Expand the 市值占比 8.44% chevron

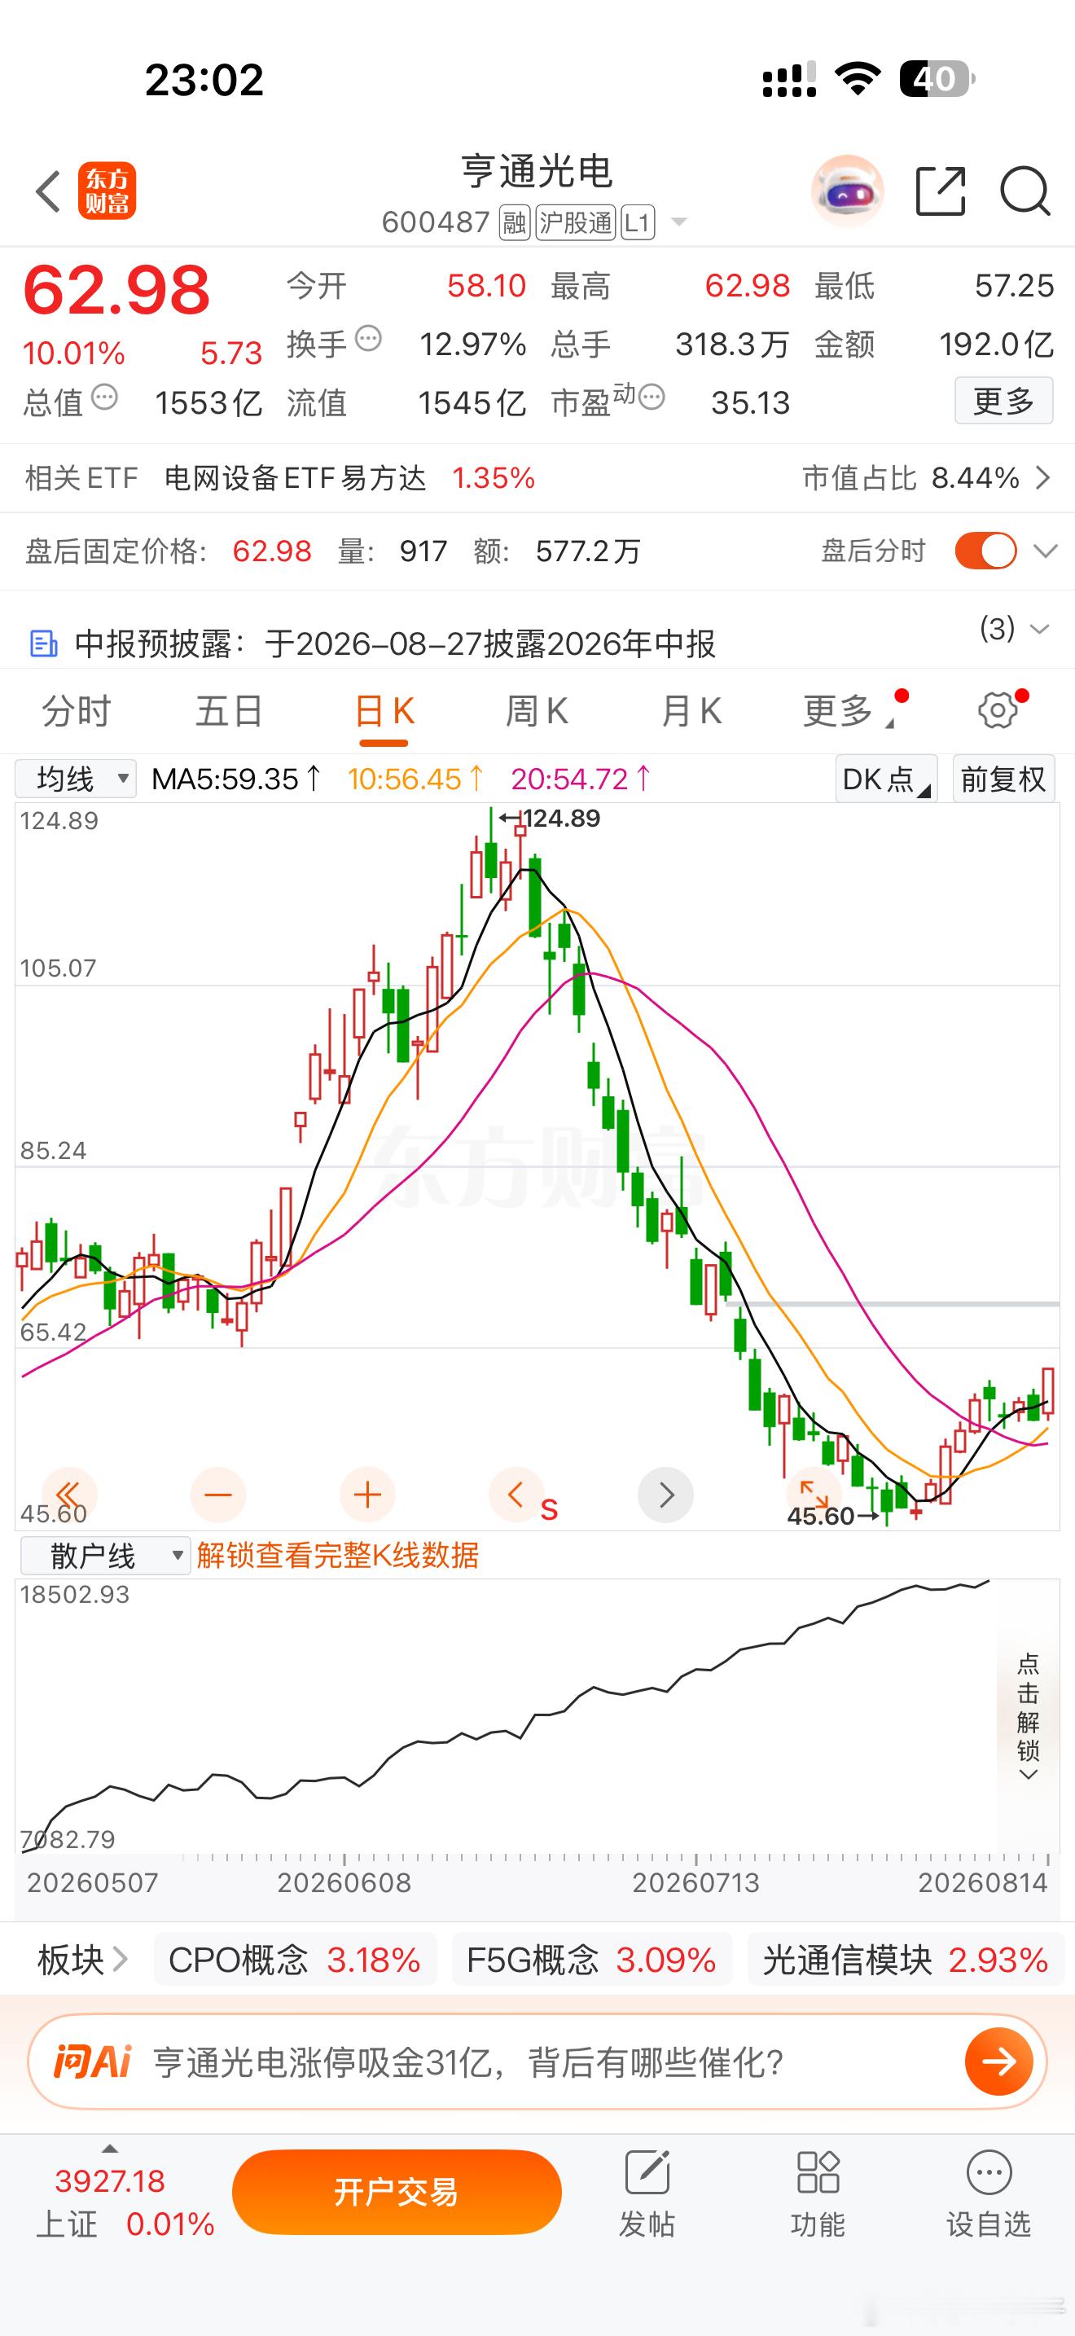1043,478
